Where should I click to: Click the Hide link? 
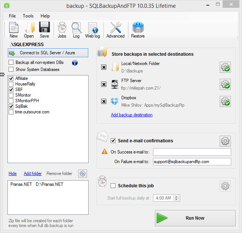[x=13, y=174]
